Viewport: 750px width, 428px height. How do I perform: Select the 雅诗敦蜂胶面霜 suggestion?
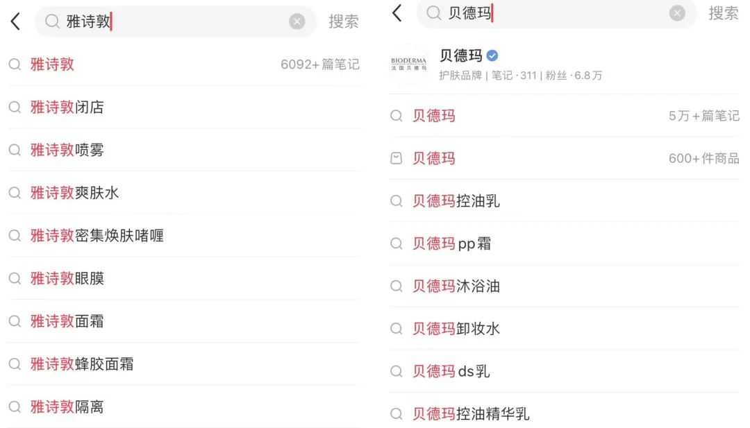coord(82,364)
